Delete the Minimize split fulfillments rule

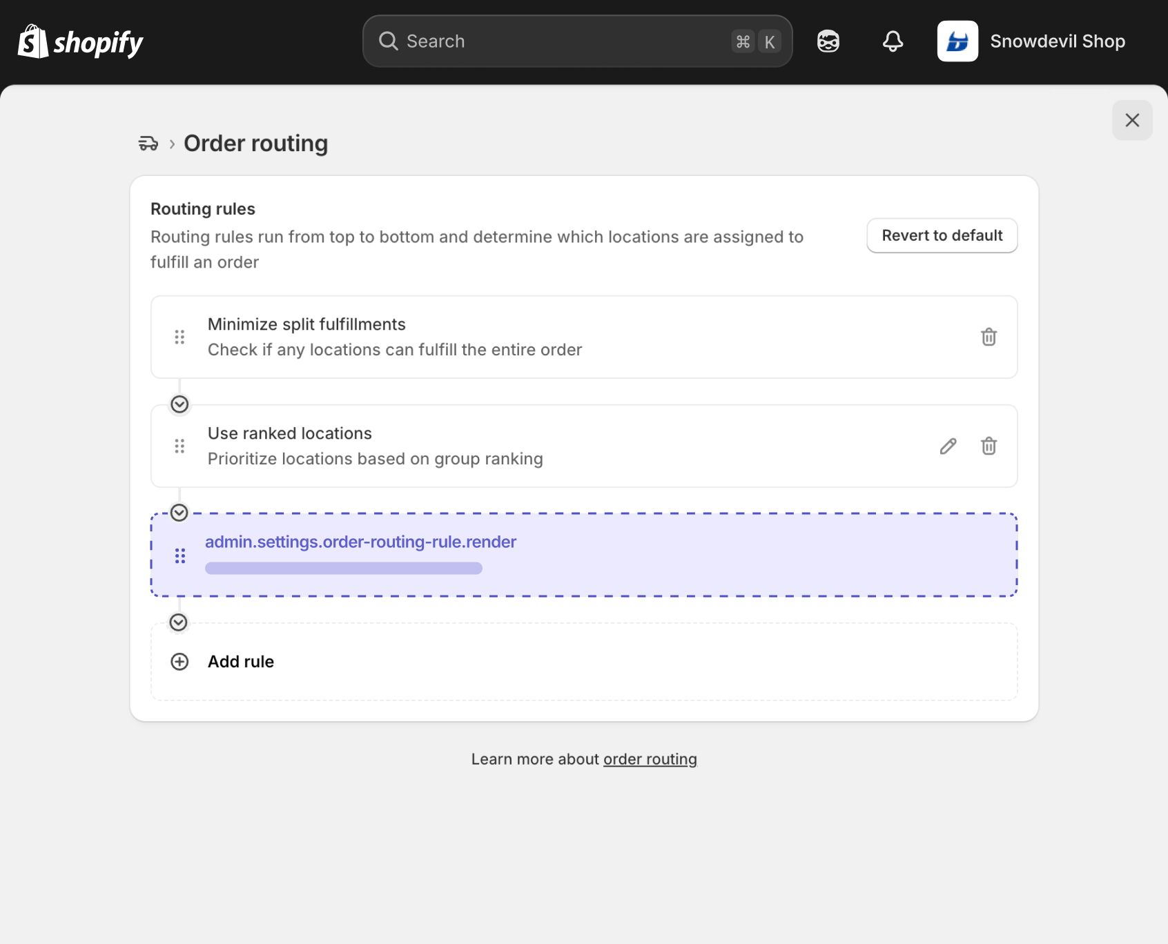(x=989, y=337)
